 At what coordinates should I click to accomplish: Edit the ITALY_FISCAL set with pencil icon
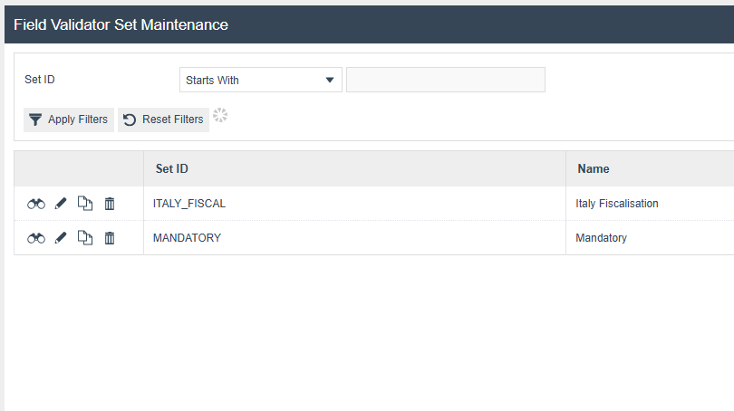(x=61, y=204)
